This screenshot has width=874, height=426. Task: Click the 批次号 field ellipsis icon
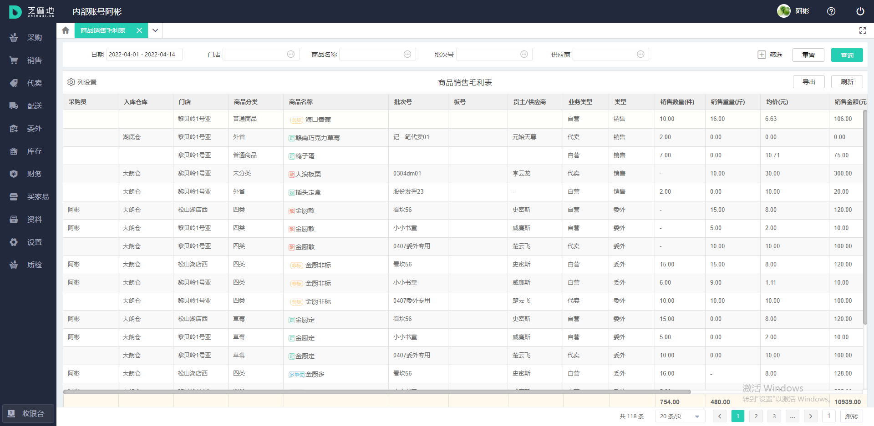coord(524,54)
